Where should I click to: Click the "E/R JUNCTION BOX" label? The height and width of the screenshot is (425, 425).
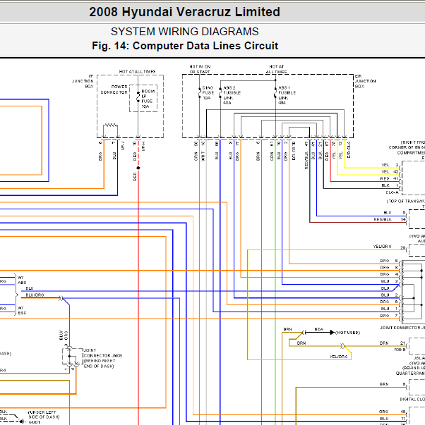[x=365, y=81]
